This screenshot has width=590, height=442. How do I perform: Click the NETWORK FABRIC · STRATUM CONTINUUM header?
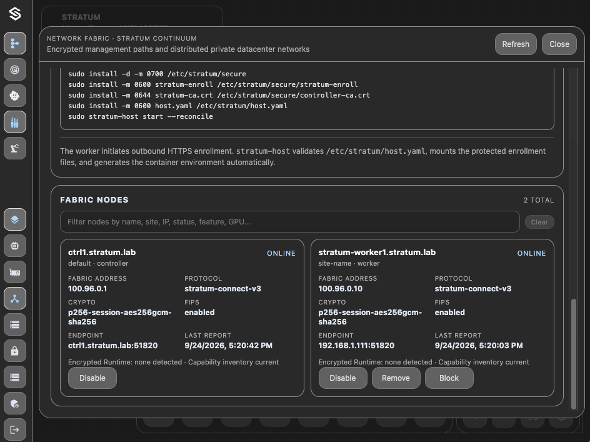pyautogui.click(x=121, y=38)
